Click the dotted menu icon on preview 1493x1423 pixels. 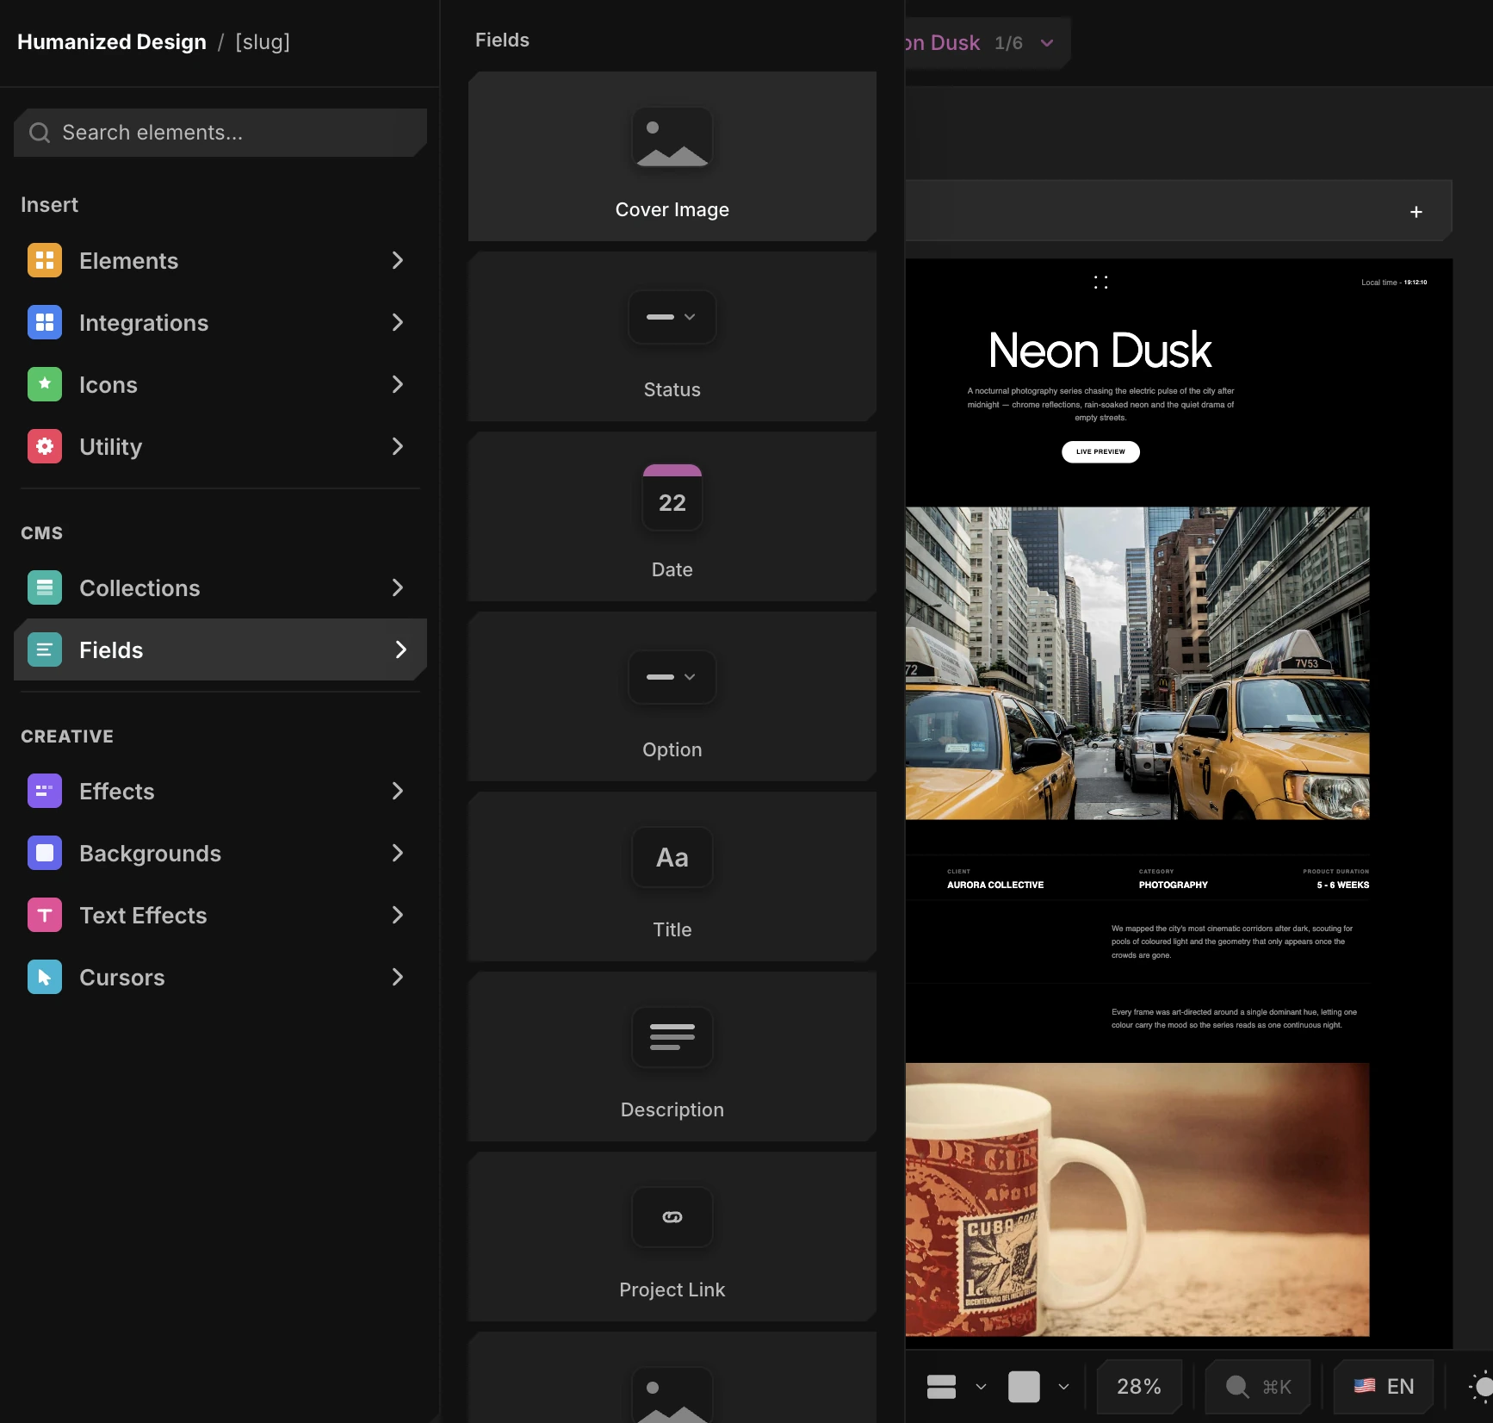[1100, 283]
